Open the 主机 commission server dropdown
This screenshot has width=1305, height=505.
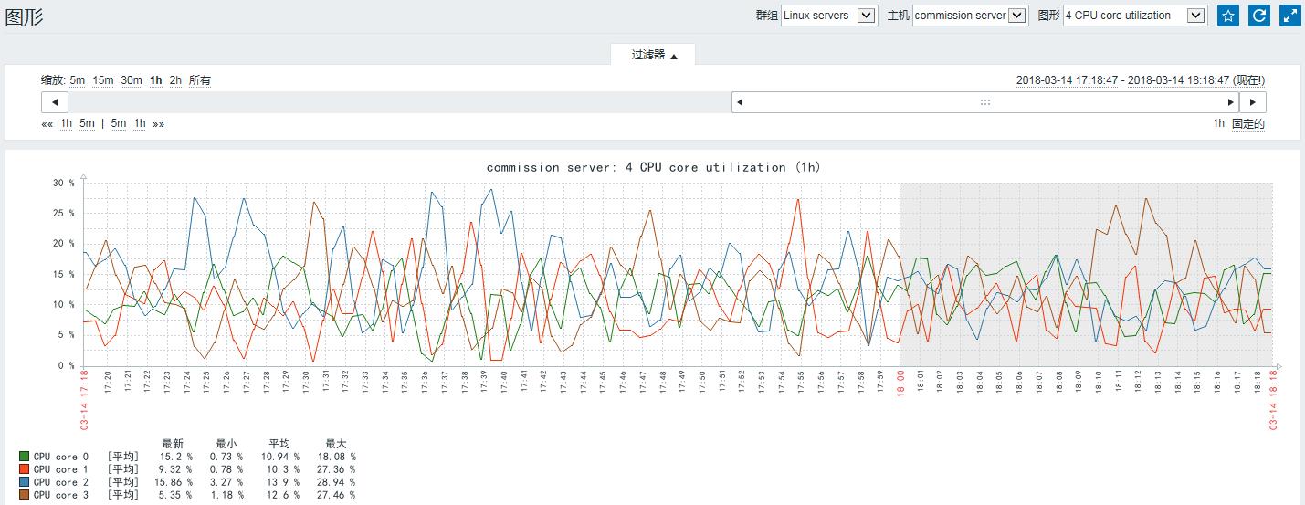pos(970,16)
